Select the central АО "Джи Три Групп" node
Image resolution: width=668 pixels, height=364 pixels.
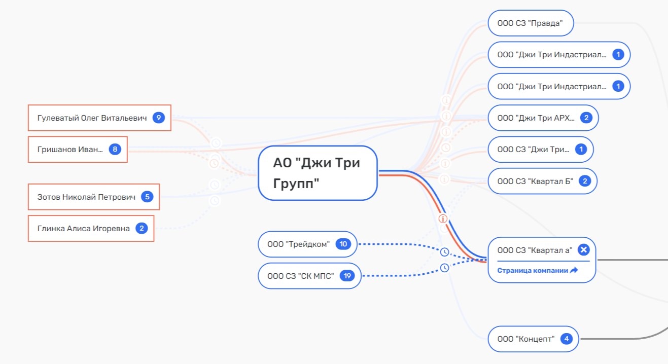tap(318, 173)
